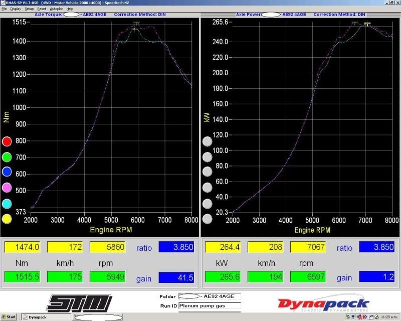Click the power gain 1.2 field
Image resolution: width=401 pixels, height=321 pixels.
pyautogui.click(x=377, y=277)
